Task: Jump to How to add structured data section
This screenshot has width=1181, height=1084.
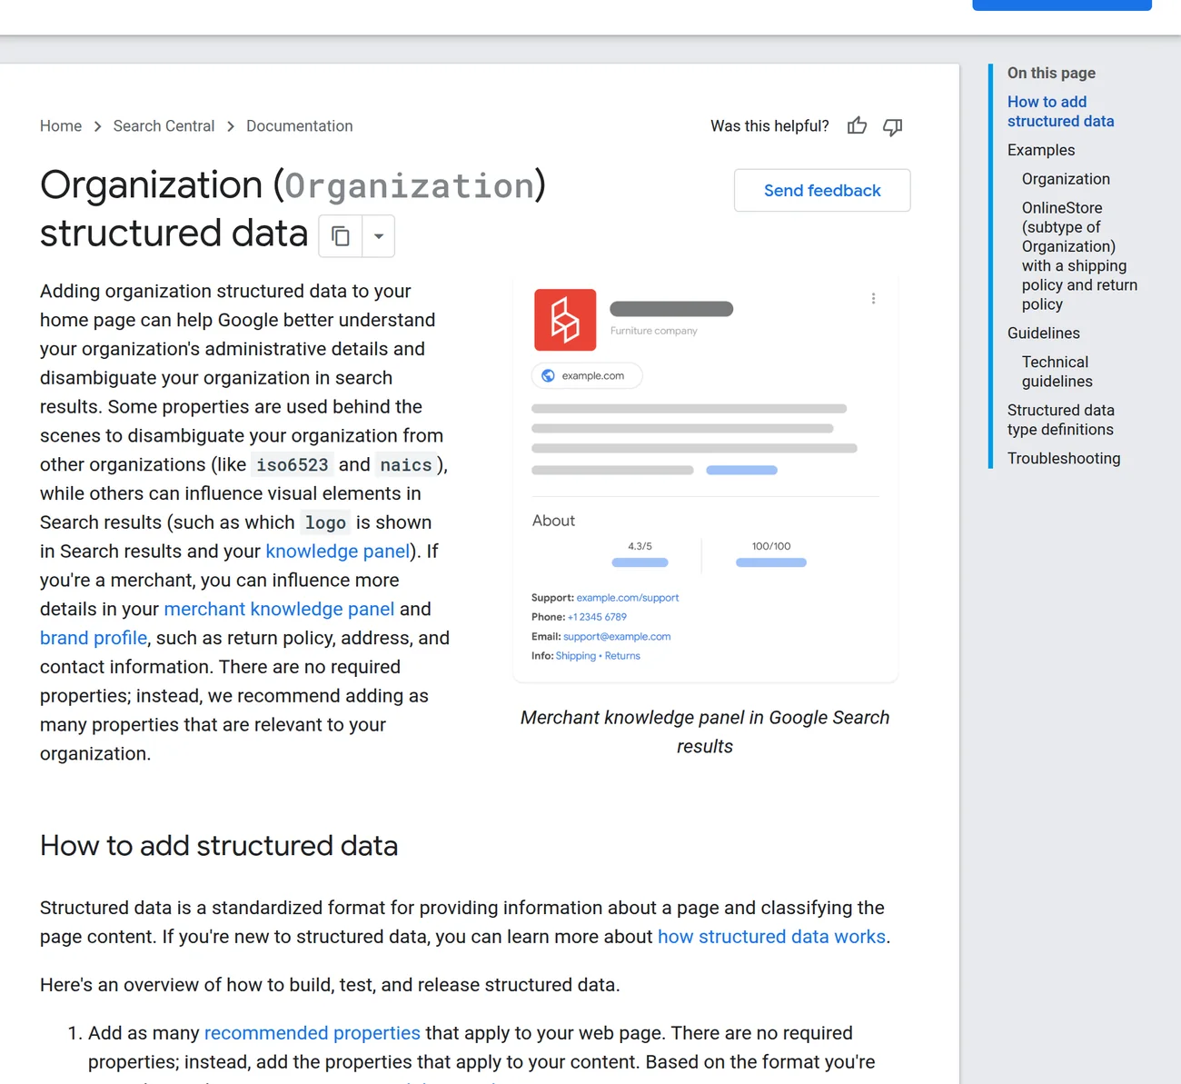Action: pos(1060,112)
